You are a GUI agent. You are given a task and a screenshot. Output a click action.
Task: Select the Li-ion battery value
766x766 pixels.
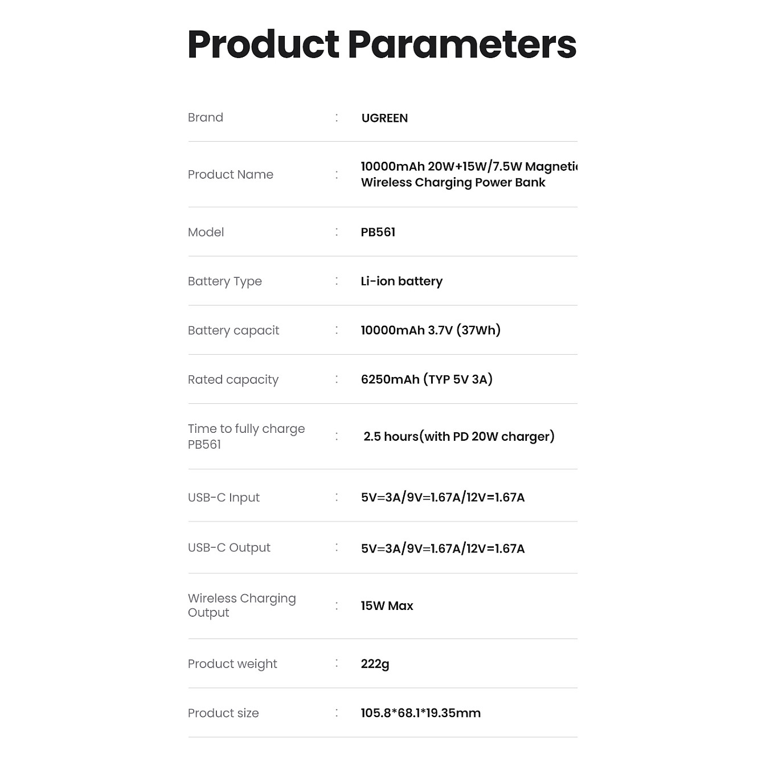402,281
